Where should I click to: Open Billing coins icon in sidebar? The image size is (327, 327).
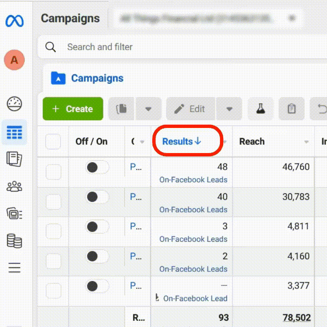tap(14, 241)
